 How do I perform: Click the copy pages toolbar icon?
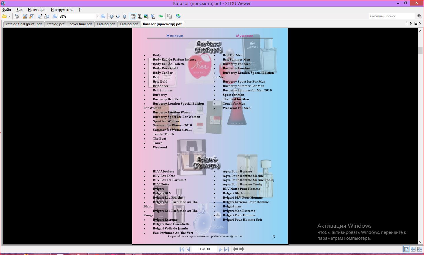[170, 16]
